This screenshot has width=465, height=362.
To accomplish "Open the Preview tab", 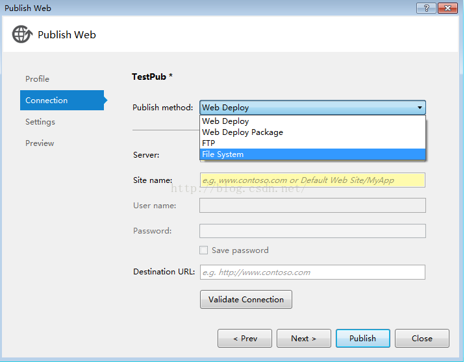I will [x=40, y=143].
